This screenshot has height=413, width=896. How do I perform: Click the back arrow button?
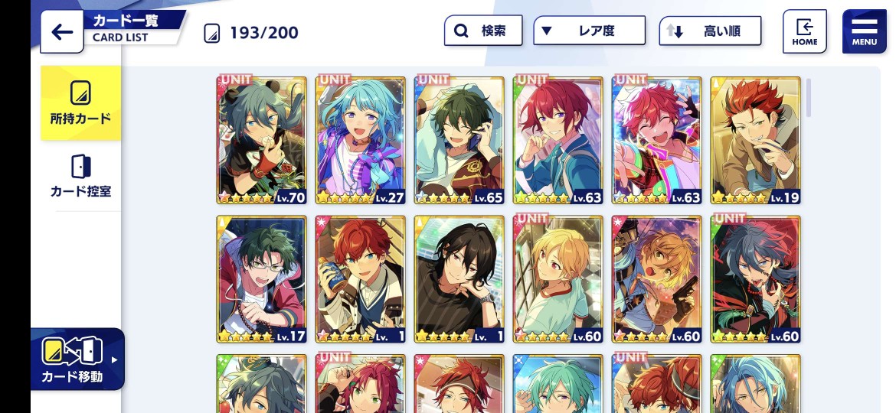[62, 32]
